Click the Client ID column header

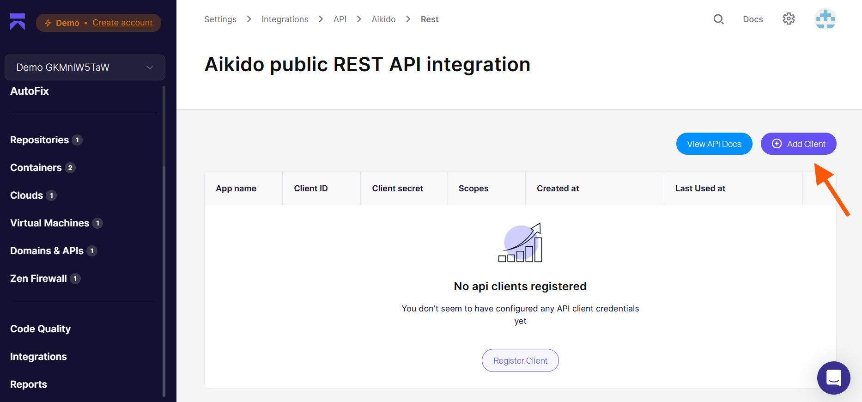tap(311, 189)
